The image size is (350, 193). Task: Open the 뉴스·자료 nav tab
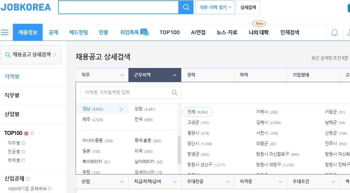(x=227, y=33)
